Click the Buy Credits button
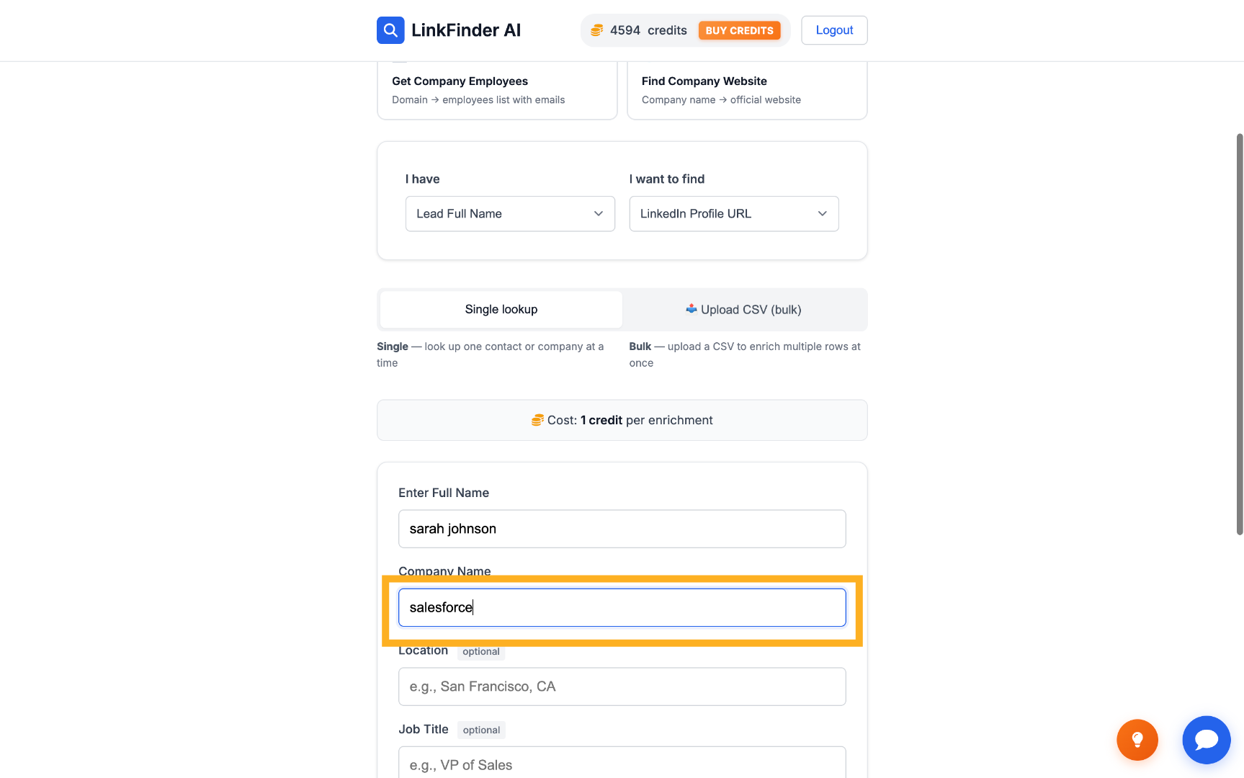The height and width of the screenshot is (778, 1244). click(740, 30)
